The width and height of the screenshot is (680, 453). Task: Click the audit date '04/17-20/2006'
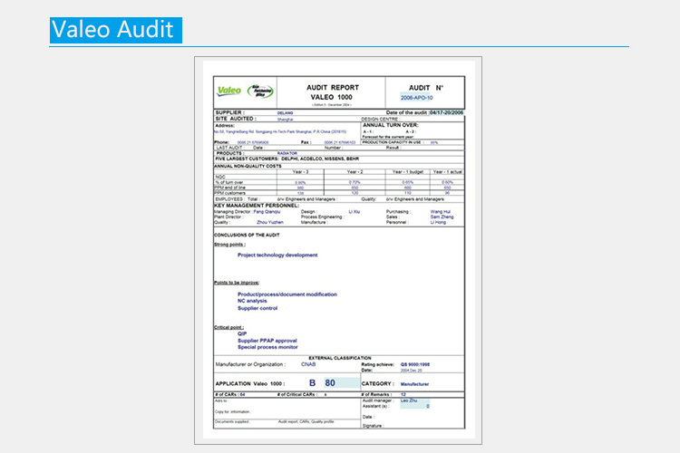[x=446, y=112]
